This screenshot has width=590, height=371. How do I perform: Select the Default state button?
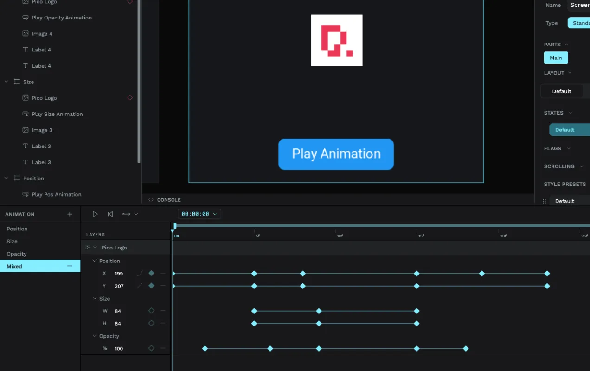tap(570, 130)
